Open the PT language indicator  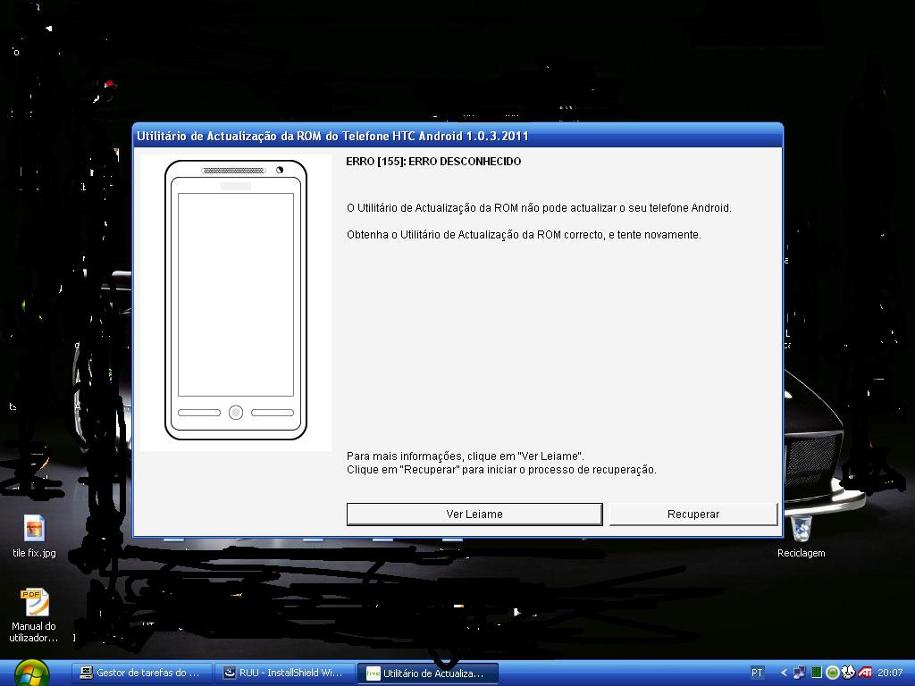757,673
